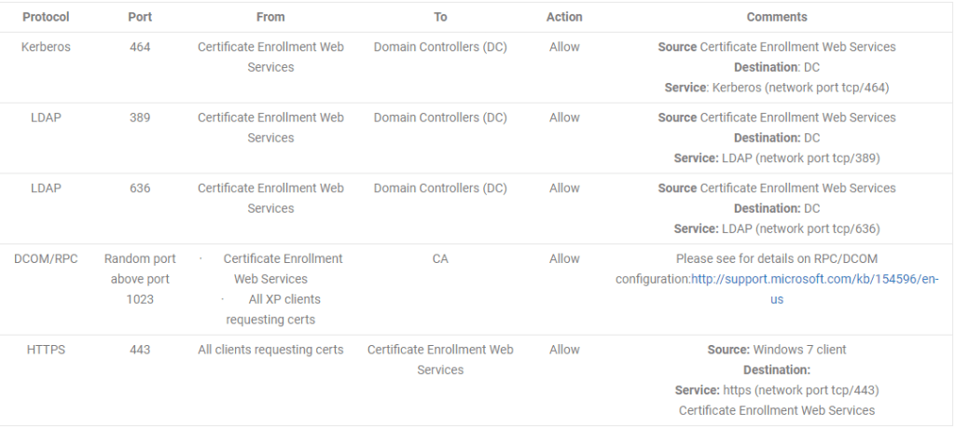Select the "Random port above port 1023" cell

140,279
